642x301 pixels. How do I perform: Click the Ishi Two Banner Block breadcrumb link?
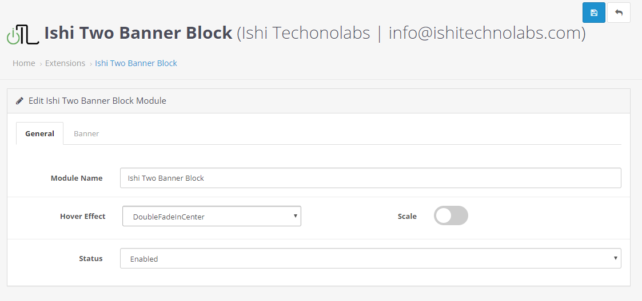[136, 63]
